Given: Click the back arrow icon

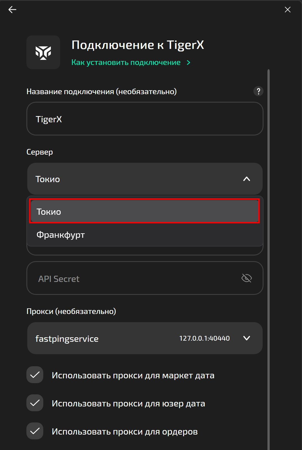Looking at the screenshot, I should 12,10.
